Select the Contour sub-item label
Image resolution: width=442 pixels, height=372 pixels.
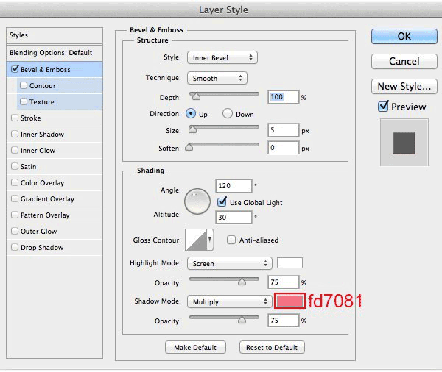(42, 86)
